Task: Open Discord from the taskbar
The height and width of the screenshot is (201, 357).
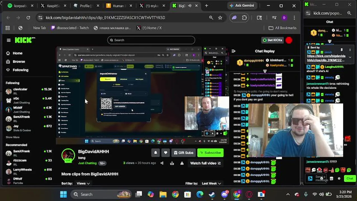Action: [x=225, y=194]
